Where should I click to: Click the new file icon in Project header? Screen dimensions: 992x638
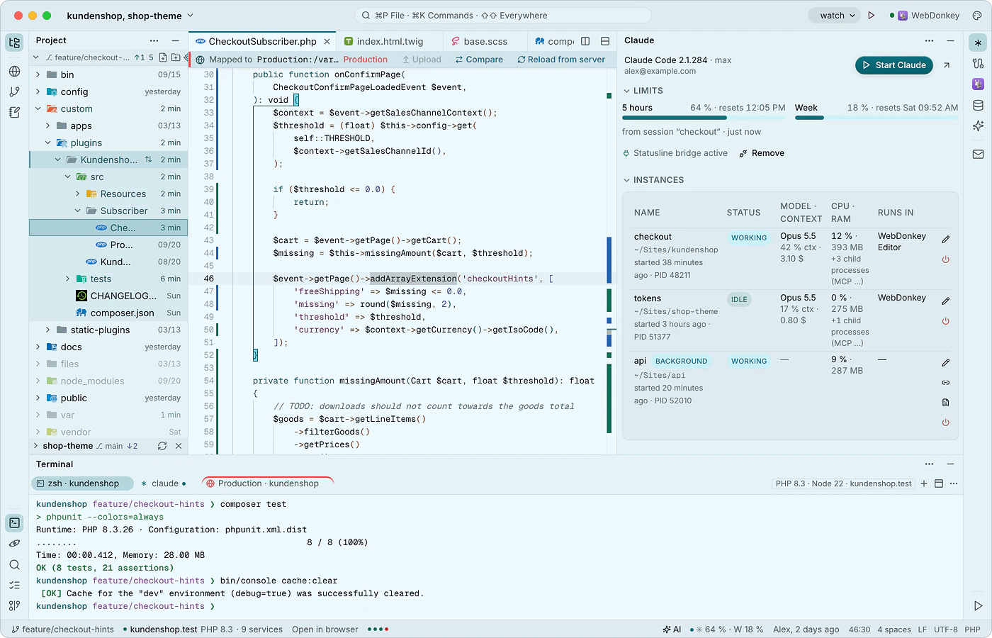click(163, 57)
